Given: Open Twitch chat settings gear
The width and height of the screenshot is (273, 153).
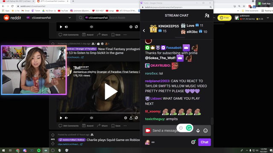Looking at the screenshot, I should [x=193, y=142].
